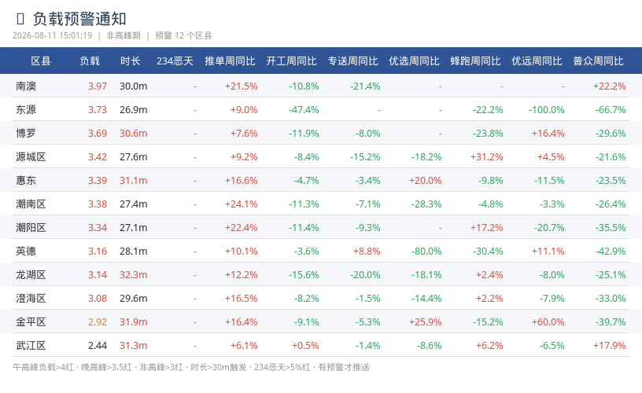
Task: Click the 时长 column header
Action: click(130, 61)
